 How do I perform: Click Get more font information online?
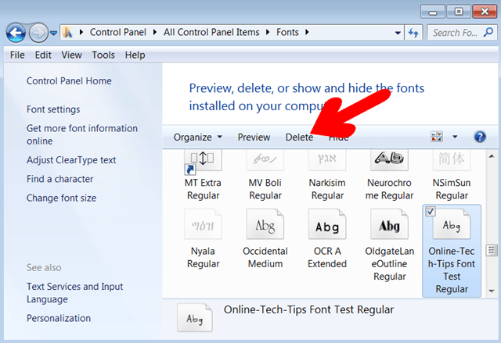81,134
